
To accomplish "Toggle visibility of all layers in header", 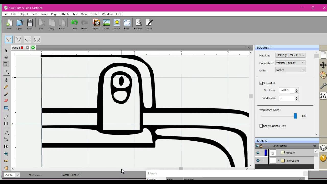I will tap(257, 146).
